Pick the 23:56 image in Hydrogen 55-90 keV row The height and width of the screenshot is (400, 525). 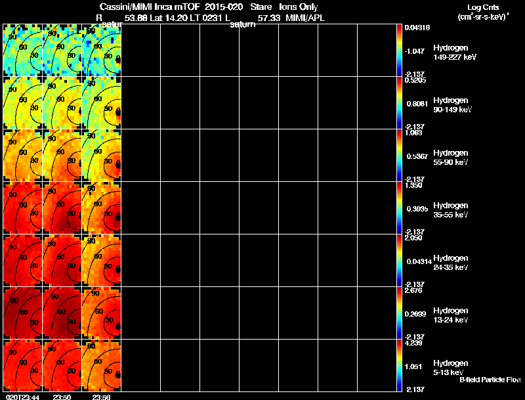102,155
